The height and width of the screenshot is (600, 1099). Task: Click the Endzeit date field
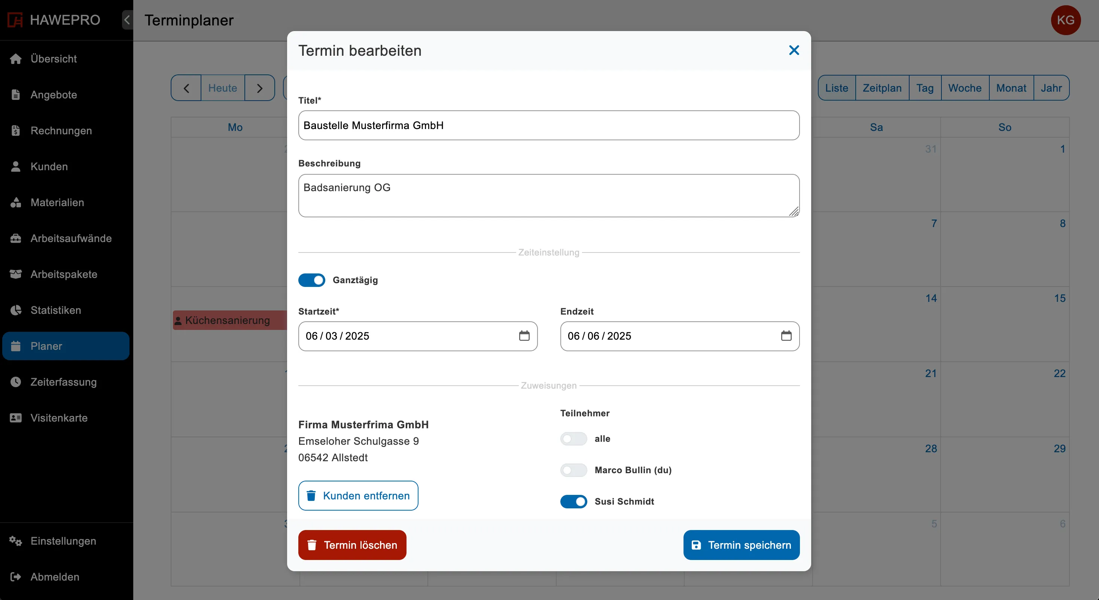[680, 336]
